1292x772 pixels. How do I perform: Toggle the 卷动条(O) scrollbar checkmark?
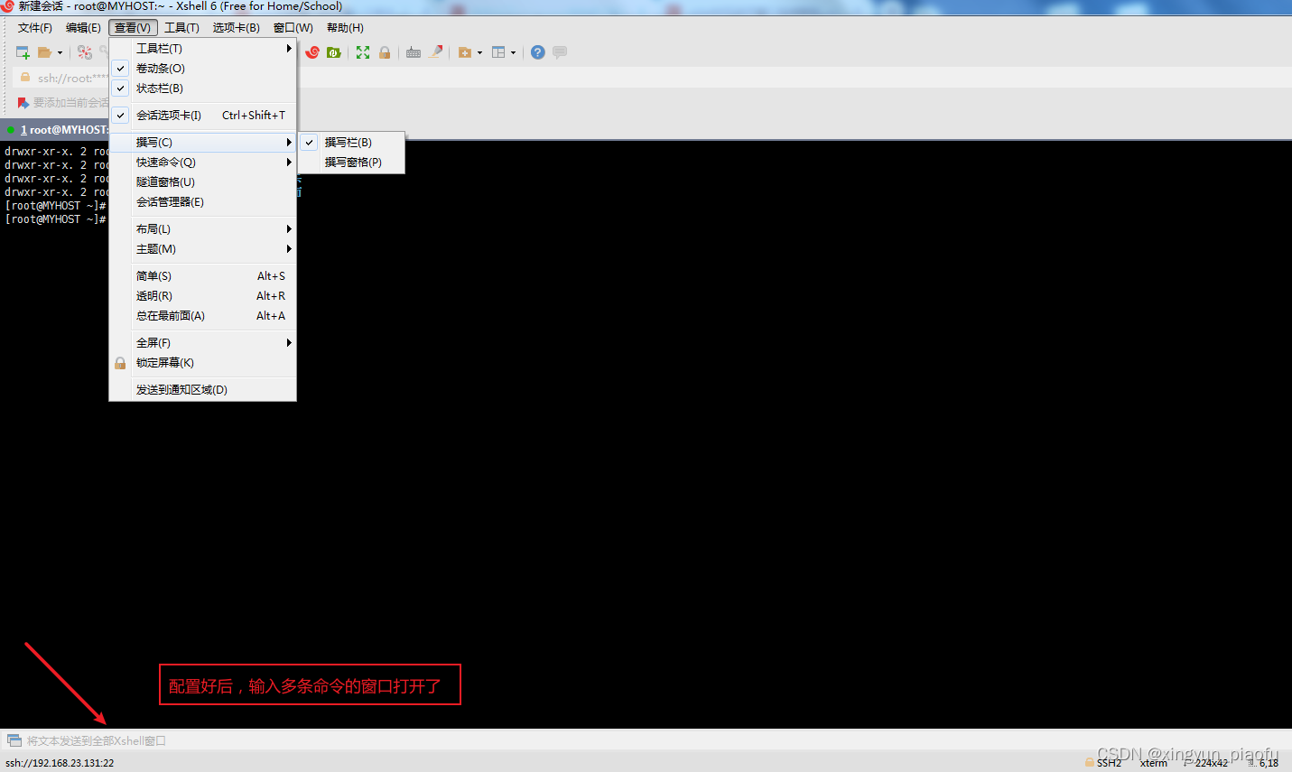(x=120, y=69)
